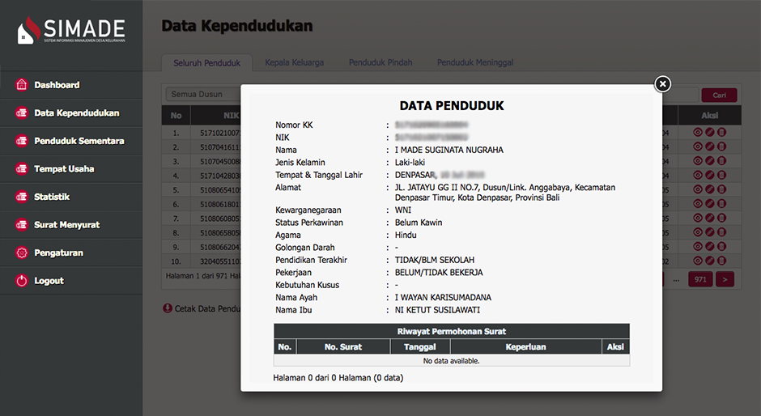The image size is (761, 416).
Task: Click the Penduduk Sementara sidebar icon
Action: [x=21, y=141]
